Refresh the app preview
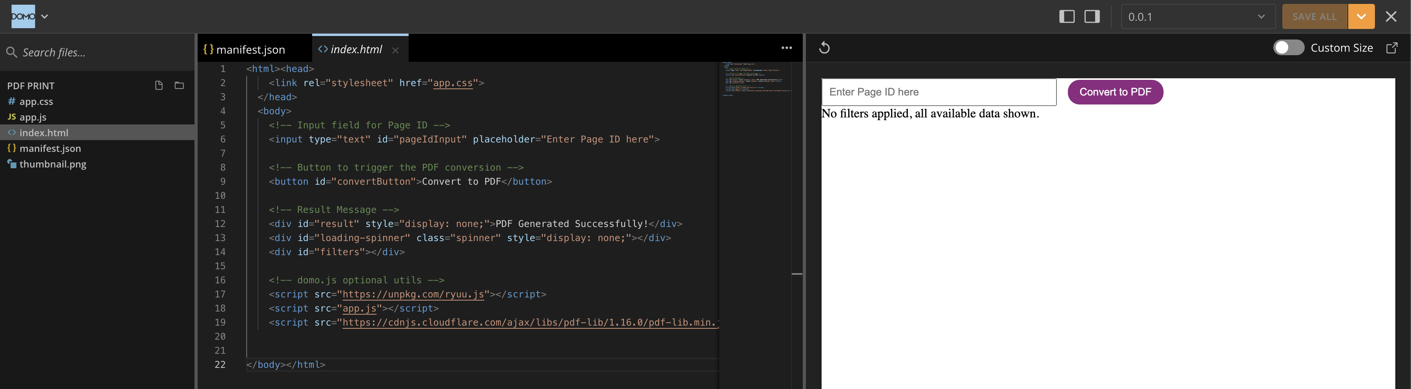Viewport: 1411px width, 389px height. 824,48
